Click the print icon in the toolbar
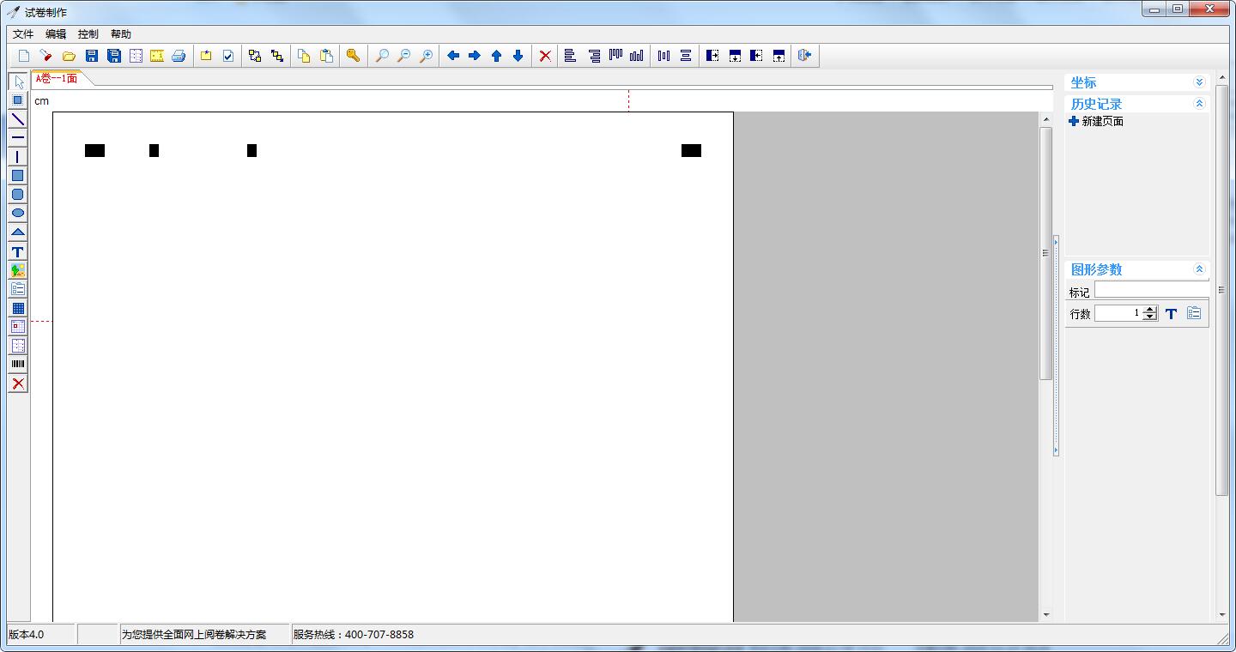Screen dimensions: 1236x652 pos(179,56)
